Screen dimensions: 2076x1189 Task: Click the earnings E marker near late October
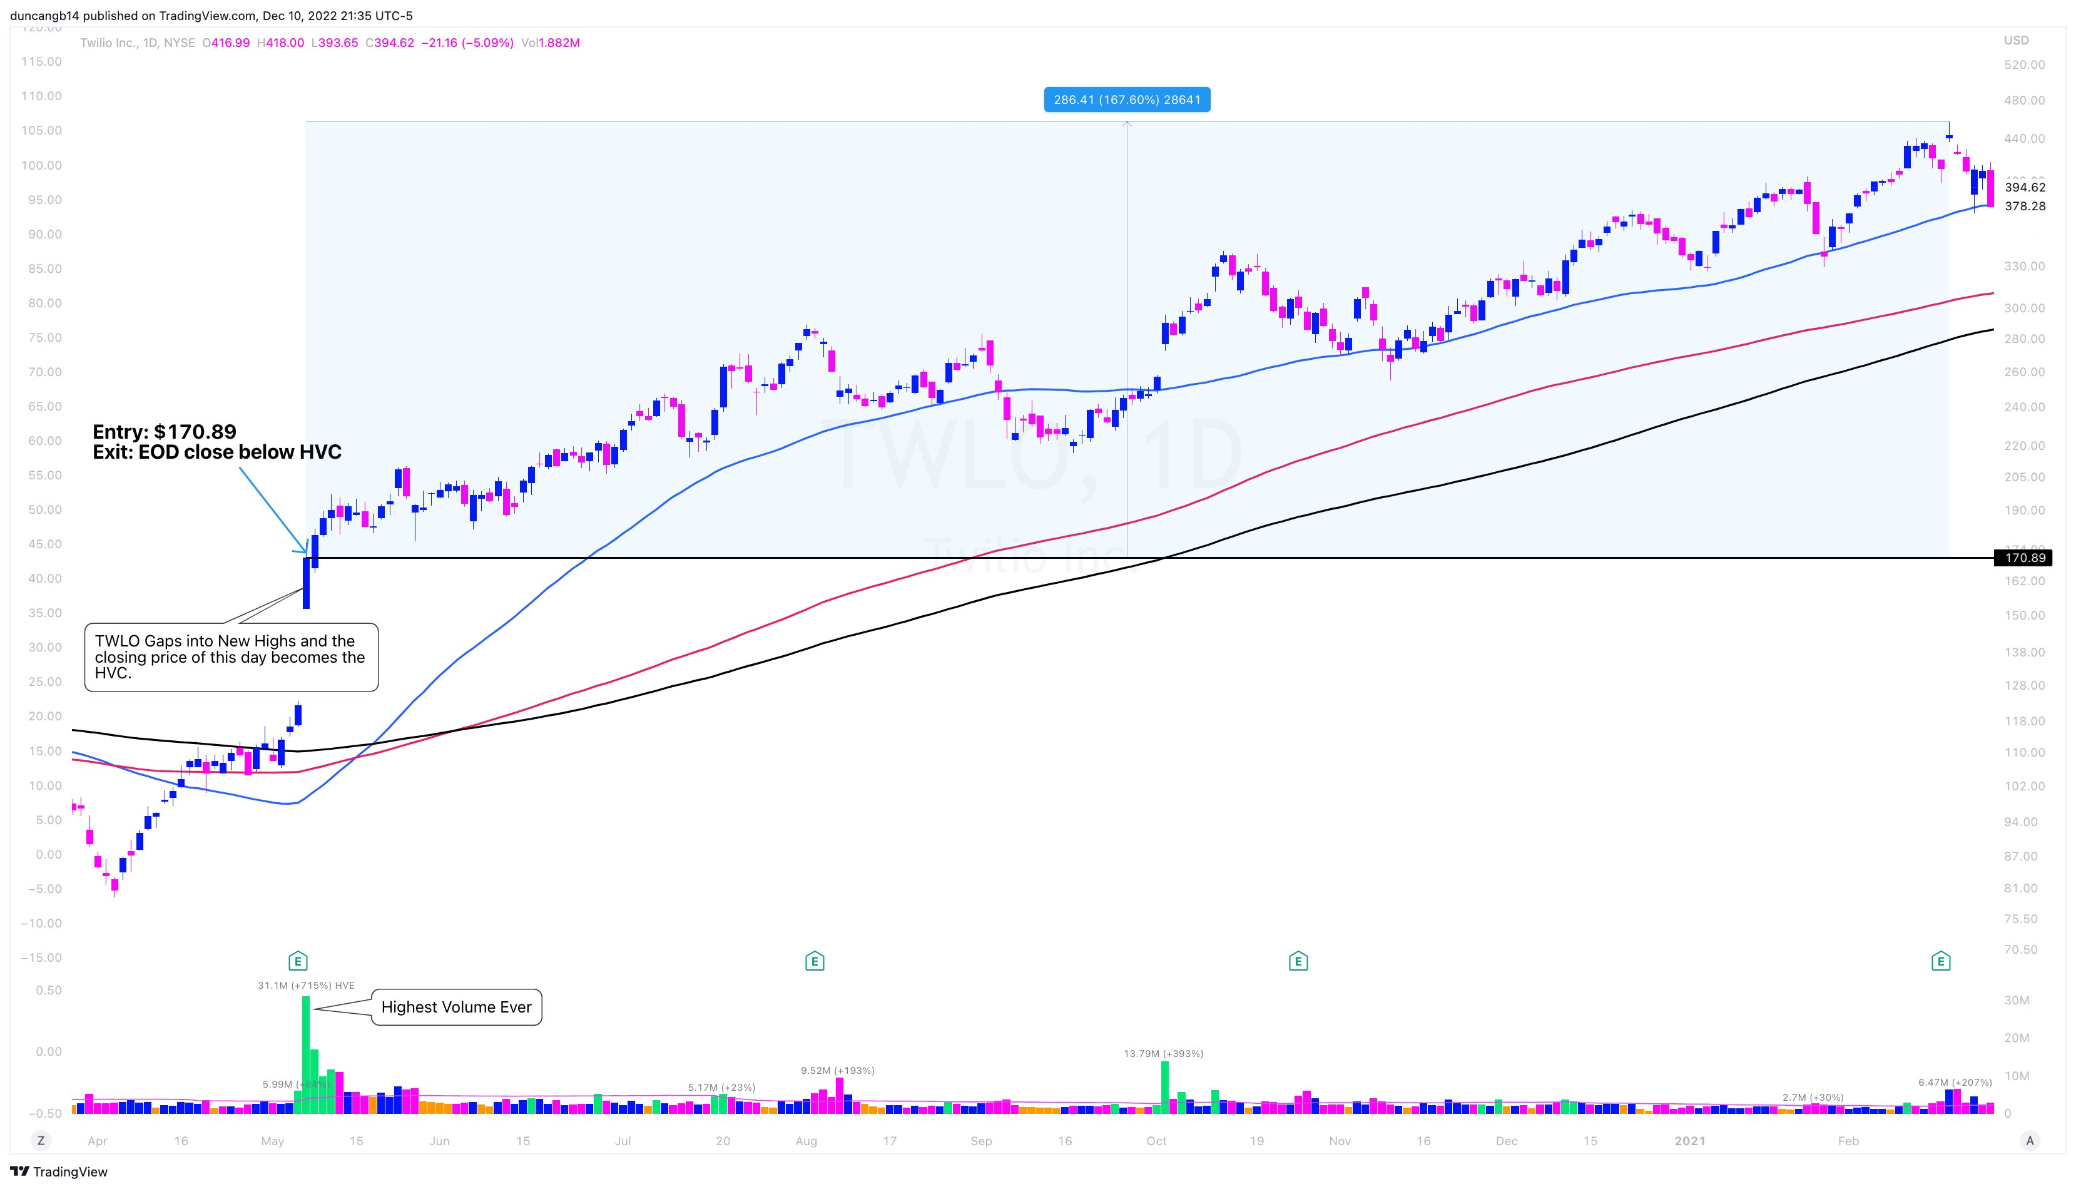click(1298, 961)
